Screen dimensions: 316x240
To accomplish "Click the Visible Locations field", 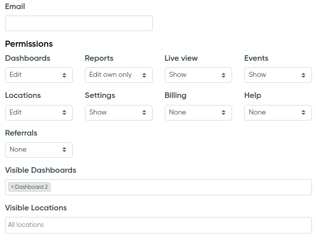I will [x=158, y=225].
